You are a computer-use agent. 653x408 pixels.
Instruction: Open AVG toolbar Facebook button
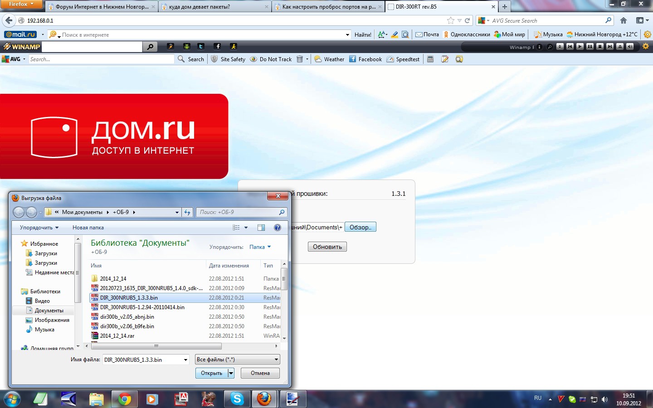pos(365,59)
